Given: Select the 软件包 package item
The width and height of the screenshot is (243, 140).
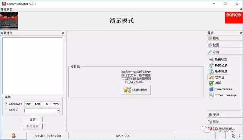Looking at the screenshot, I should (x=216, y=77).
